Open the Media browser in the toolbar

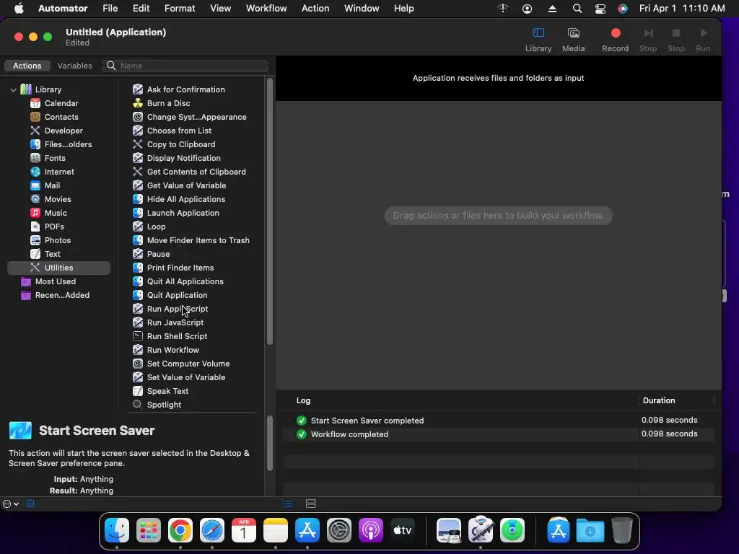[573, 40]
